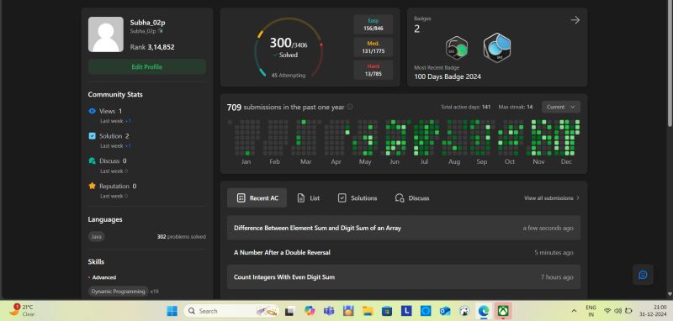Open the blue L app in taskbar
This screenshot has height=321, width=673.
point(406,311)
